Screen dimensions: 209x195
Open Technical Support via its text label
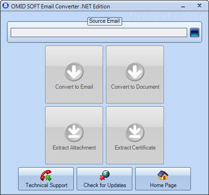pos(46,185)
